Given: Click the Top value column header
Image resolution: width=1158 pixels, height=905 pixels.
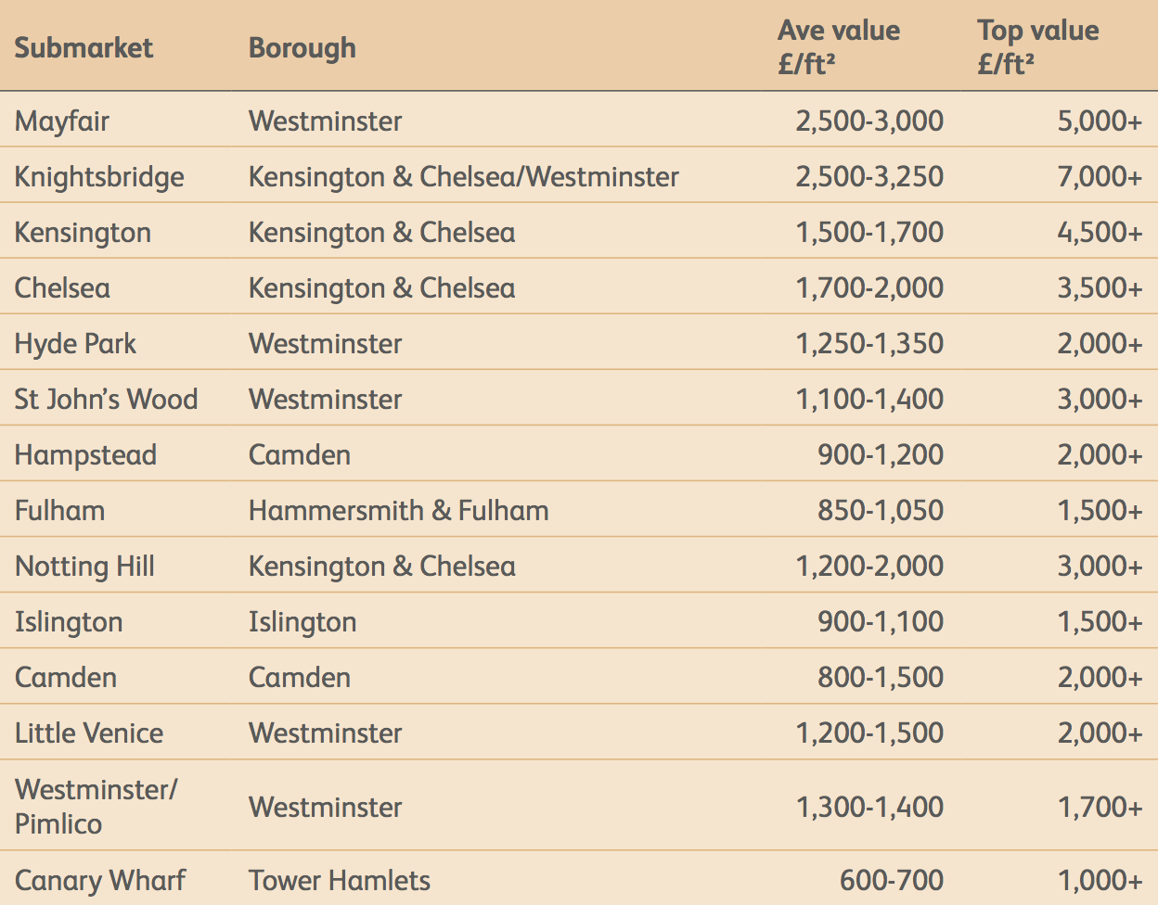Looking at the screenshot, I should click(x=1037, y=46).
